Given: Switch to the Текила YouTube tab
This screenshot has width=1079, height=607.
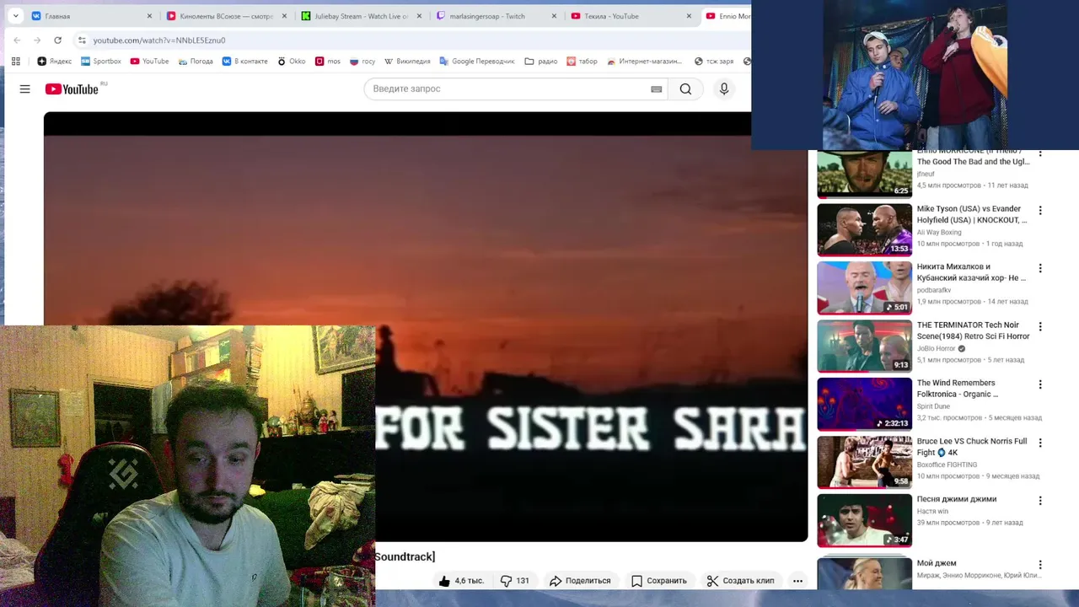Looking at the screenshot, I should pyautogui.click(x=631, y=16).
